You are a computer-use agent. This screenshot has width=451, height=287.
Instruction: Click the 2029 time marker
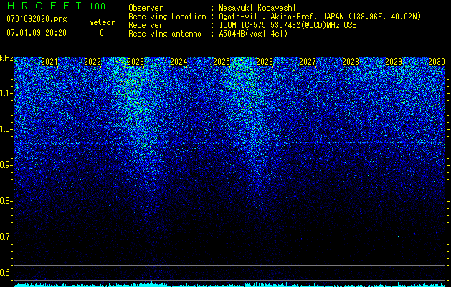pyautogui.click(x=394, y=62)
